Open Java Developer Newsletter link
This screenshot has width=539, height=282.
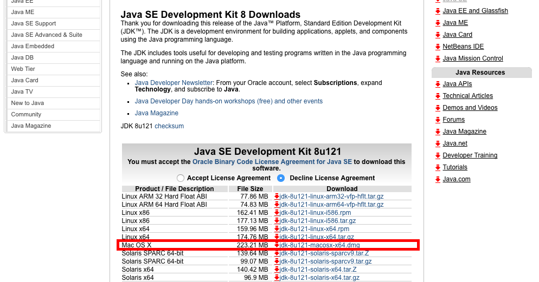click(x=174, y=83)
